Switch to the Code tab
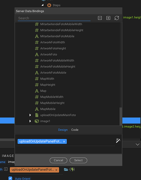 point(75,130)
